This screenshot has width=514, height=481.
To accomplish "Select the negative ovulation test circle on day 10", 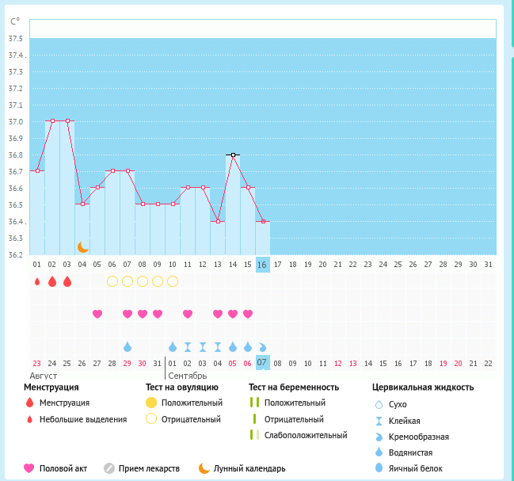I will coord(173,281).
